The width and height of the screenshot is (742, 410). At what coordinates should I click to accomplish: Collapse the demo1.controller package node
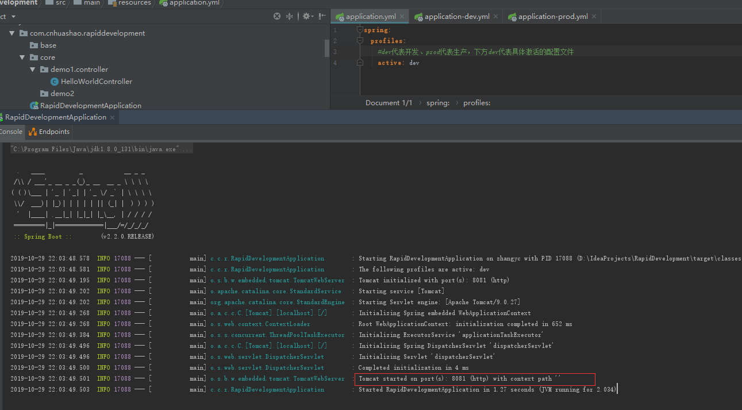(32, 70)
